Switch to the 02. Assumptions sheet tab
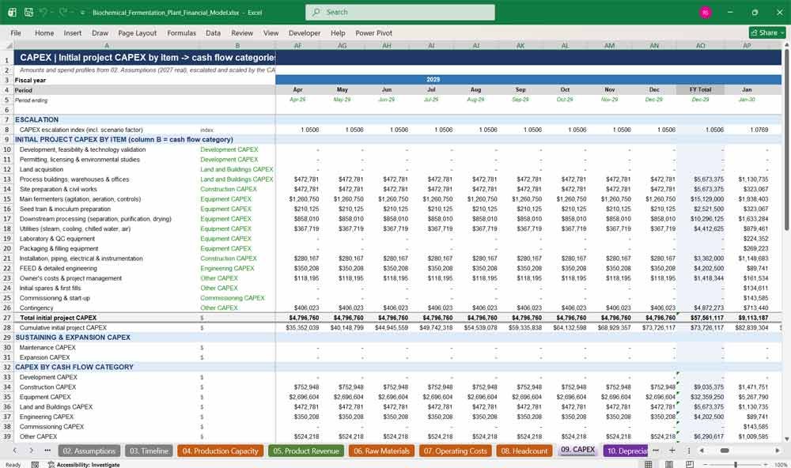 tap(89, 451)
